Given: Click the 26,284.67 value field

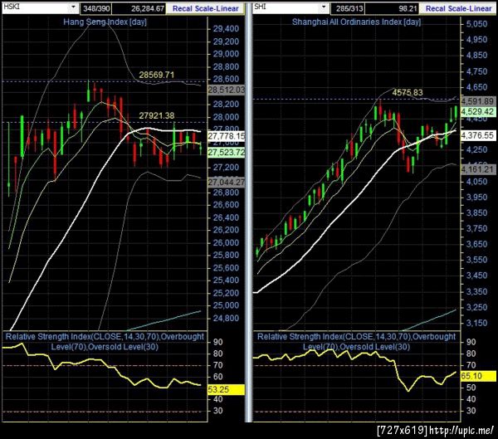Looking at the screenshot, I should coord(139,8).
